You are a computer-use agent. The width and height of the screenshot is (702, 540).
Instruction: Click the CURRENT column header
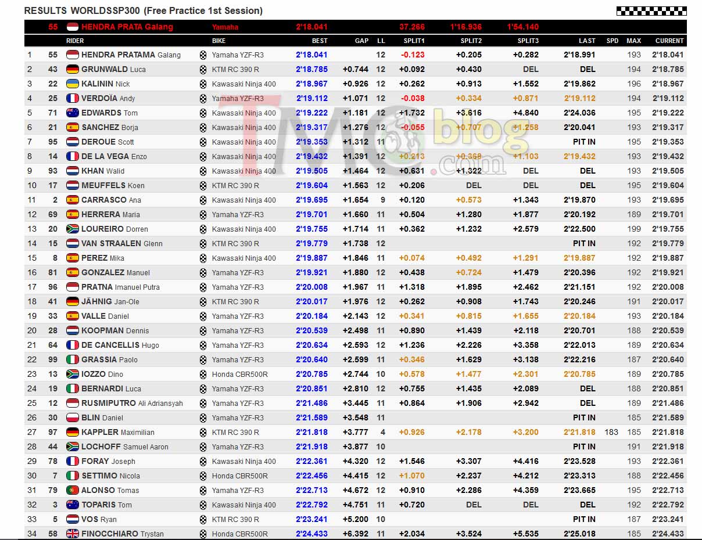(x=669, y=41)
